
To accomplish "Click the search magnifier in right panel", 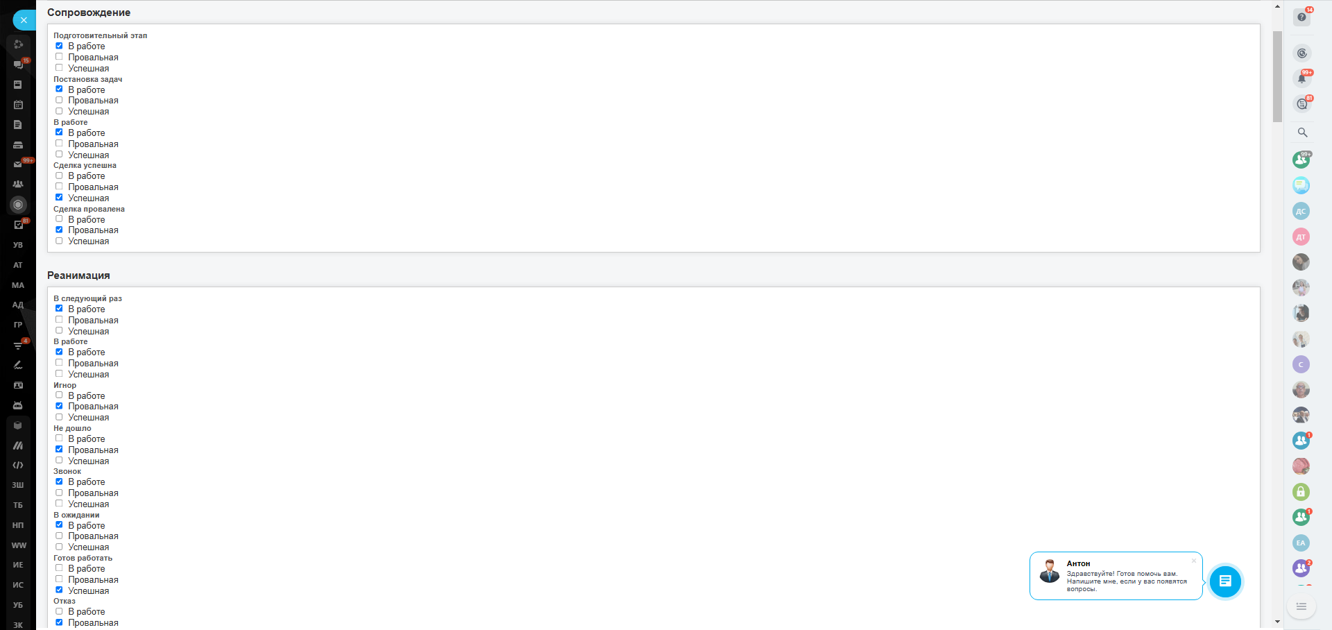I will pos(1302,133).
